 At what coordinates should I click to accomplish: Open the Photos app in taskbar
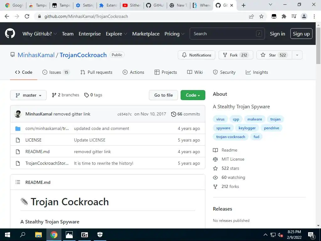tap(69, 235)
